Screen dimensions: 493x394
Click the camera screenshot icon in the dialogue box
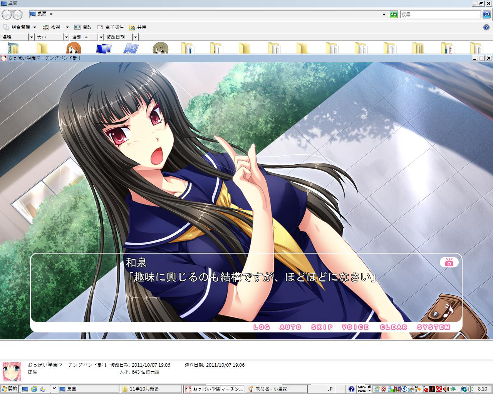tap(449, 262)
